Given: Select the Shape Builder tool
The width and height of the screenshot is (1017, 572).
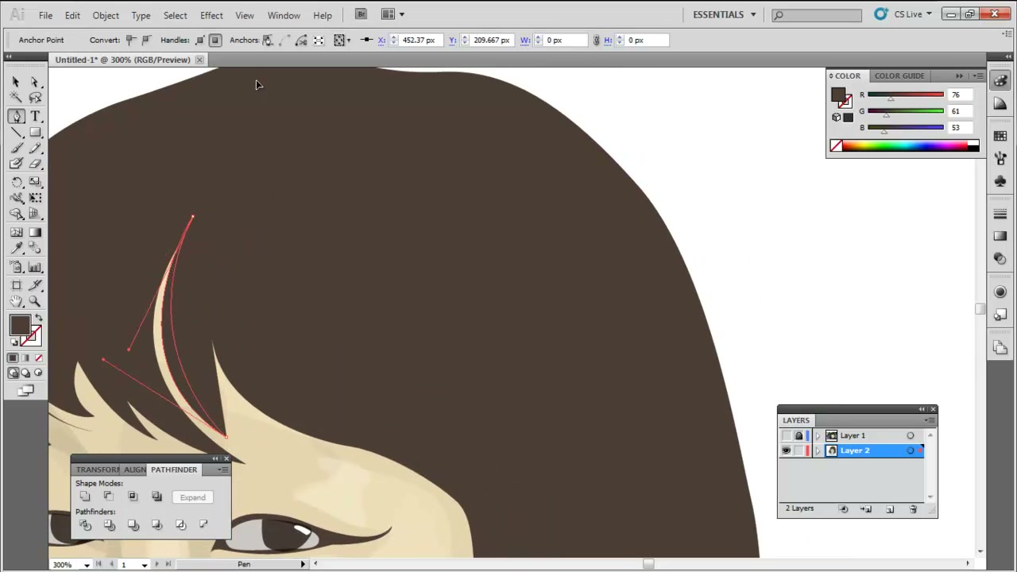Looking at the screenshot, I should click(x=16, y=214).
